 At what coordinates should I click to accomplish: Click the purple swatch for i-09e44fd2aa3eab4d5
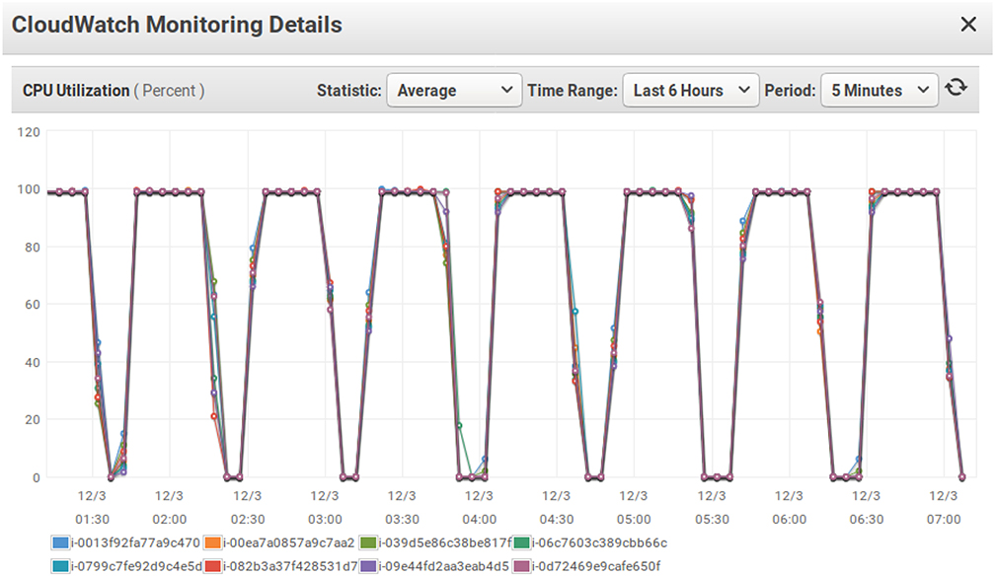[x=368, y=566]
